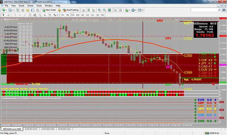This screenshot has height=135, width=227.
Task: Toggle chart Auto Scroll
Action: 115,10
